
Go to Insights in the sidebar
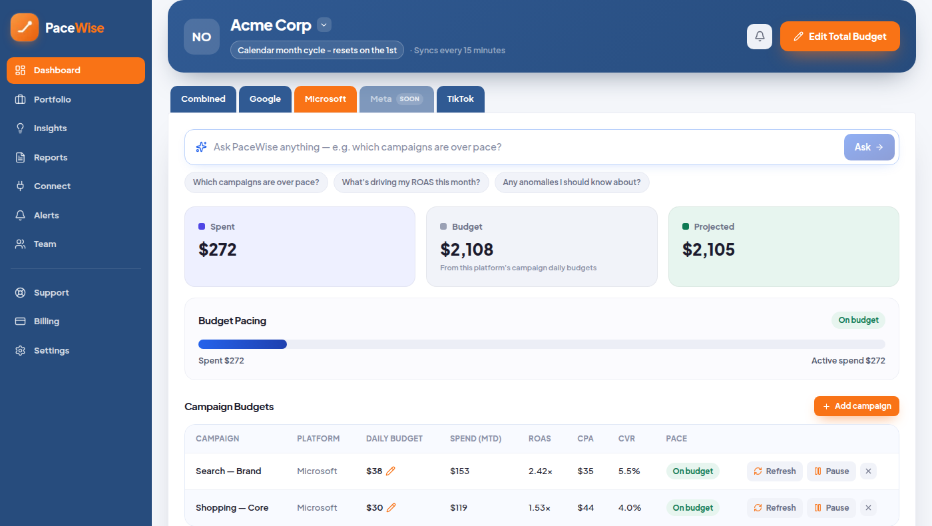[x=76, y=128]
